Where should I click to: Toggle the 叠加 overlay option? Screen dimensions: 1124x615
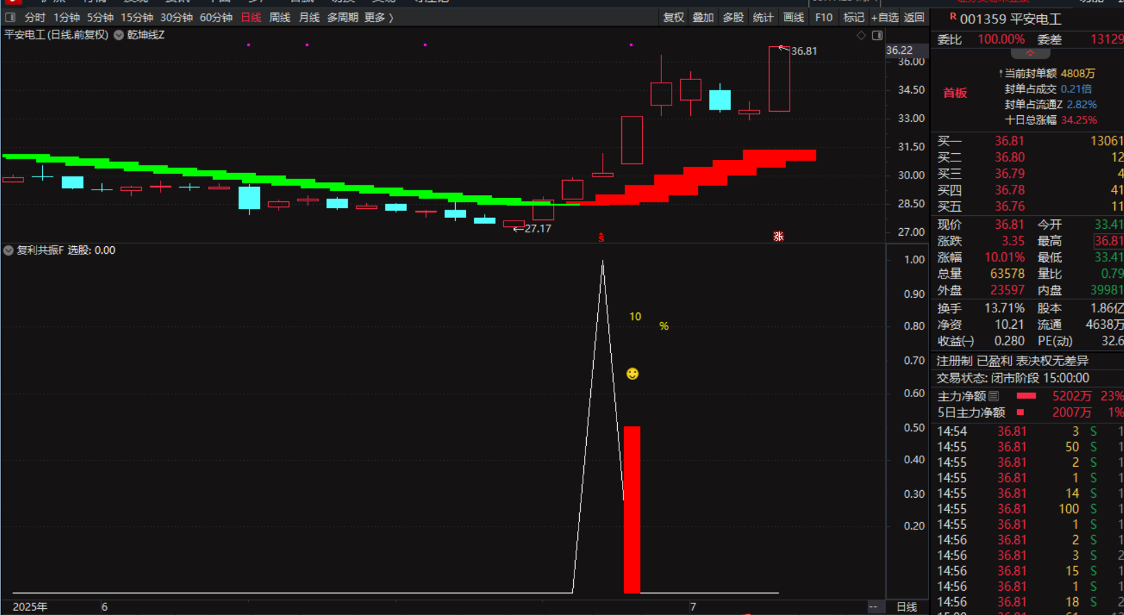(703, 17)
